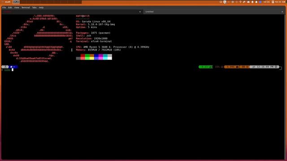Image resolution: width=287 pixels, height=161 pixels.
Task: Close the first terminal tab
Action: click(140, 12)
